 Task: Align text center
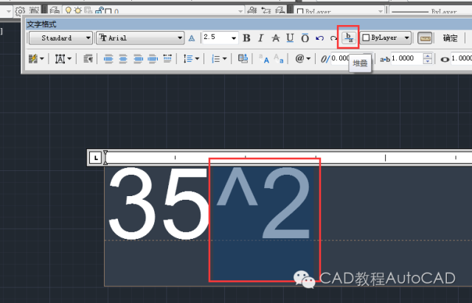tap(123, 59)
